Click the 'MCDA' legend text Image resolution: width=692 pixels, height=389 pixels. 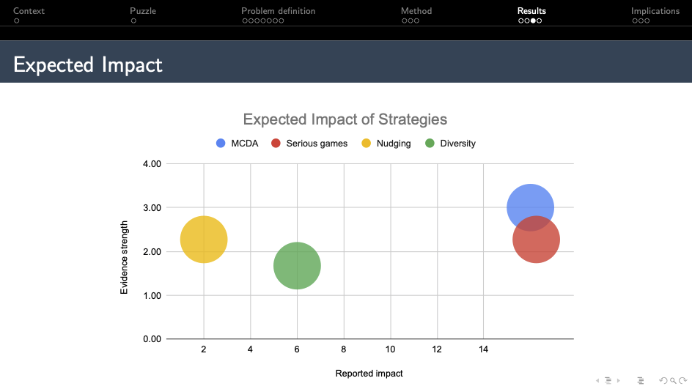coord(245,144)
